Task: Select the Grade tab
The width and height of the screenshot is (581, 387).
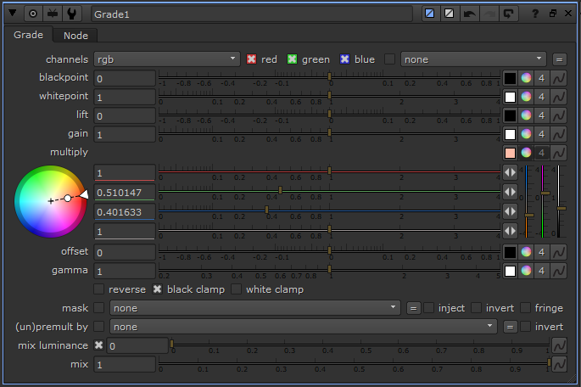Action: tap(28, 35)
